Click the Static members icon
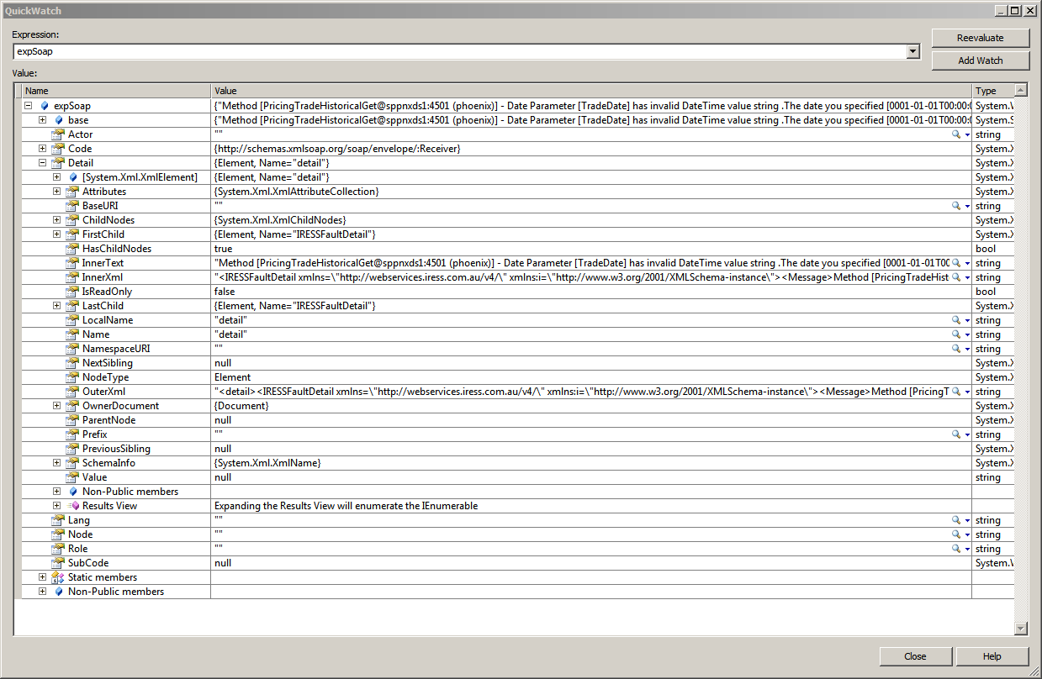 pyautogui.click(x=58, y=577)
